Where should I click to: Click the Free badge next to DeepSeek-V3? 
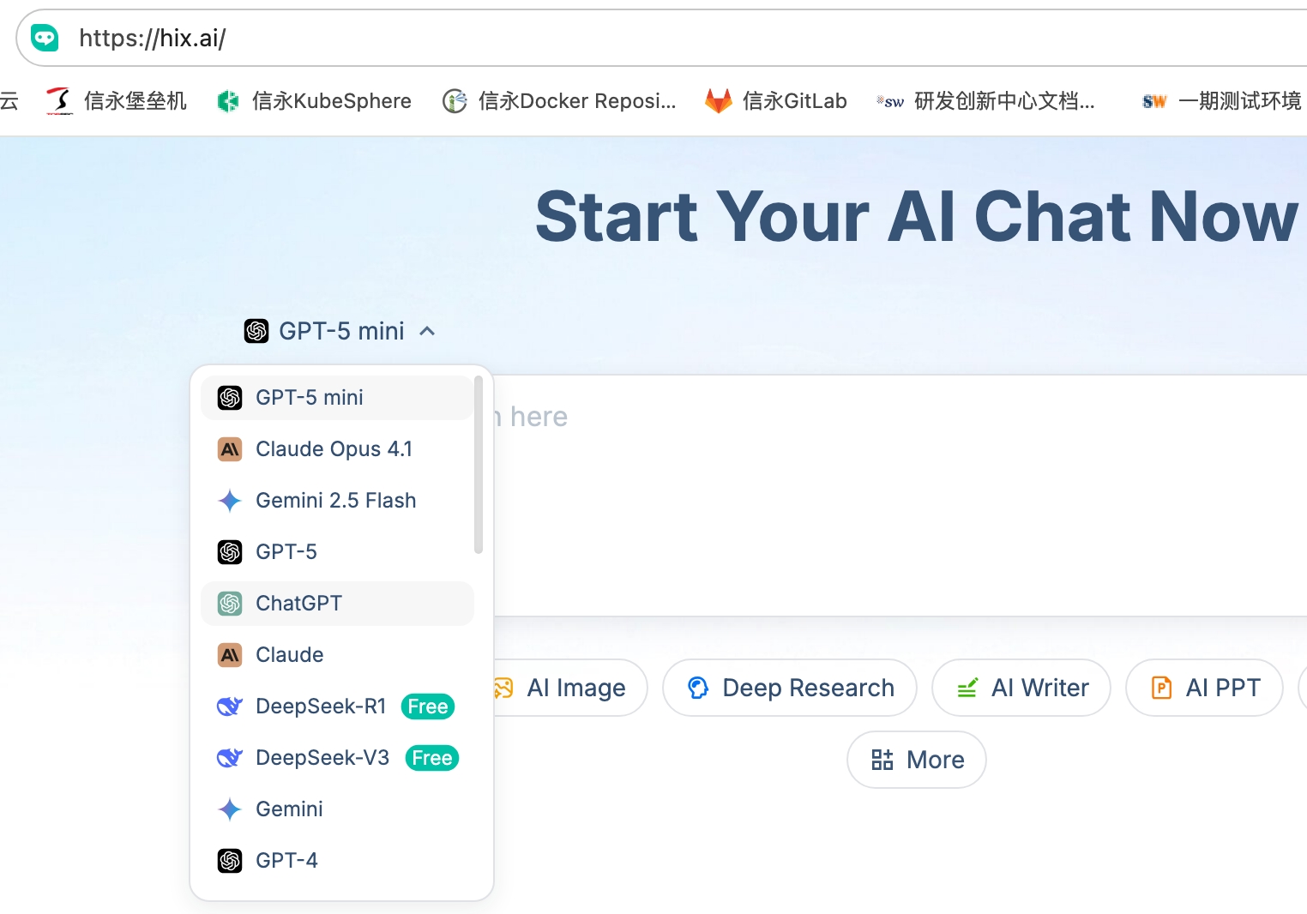pyautogui.click(x=432, y=758)
